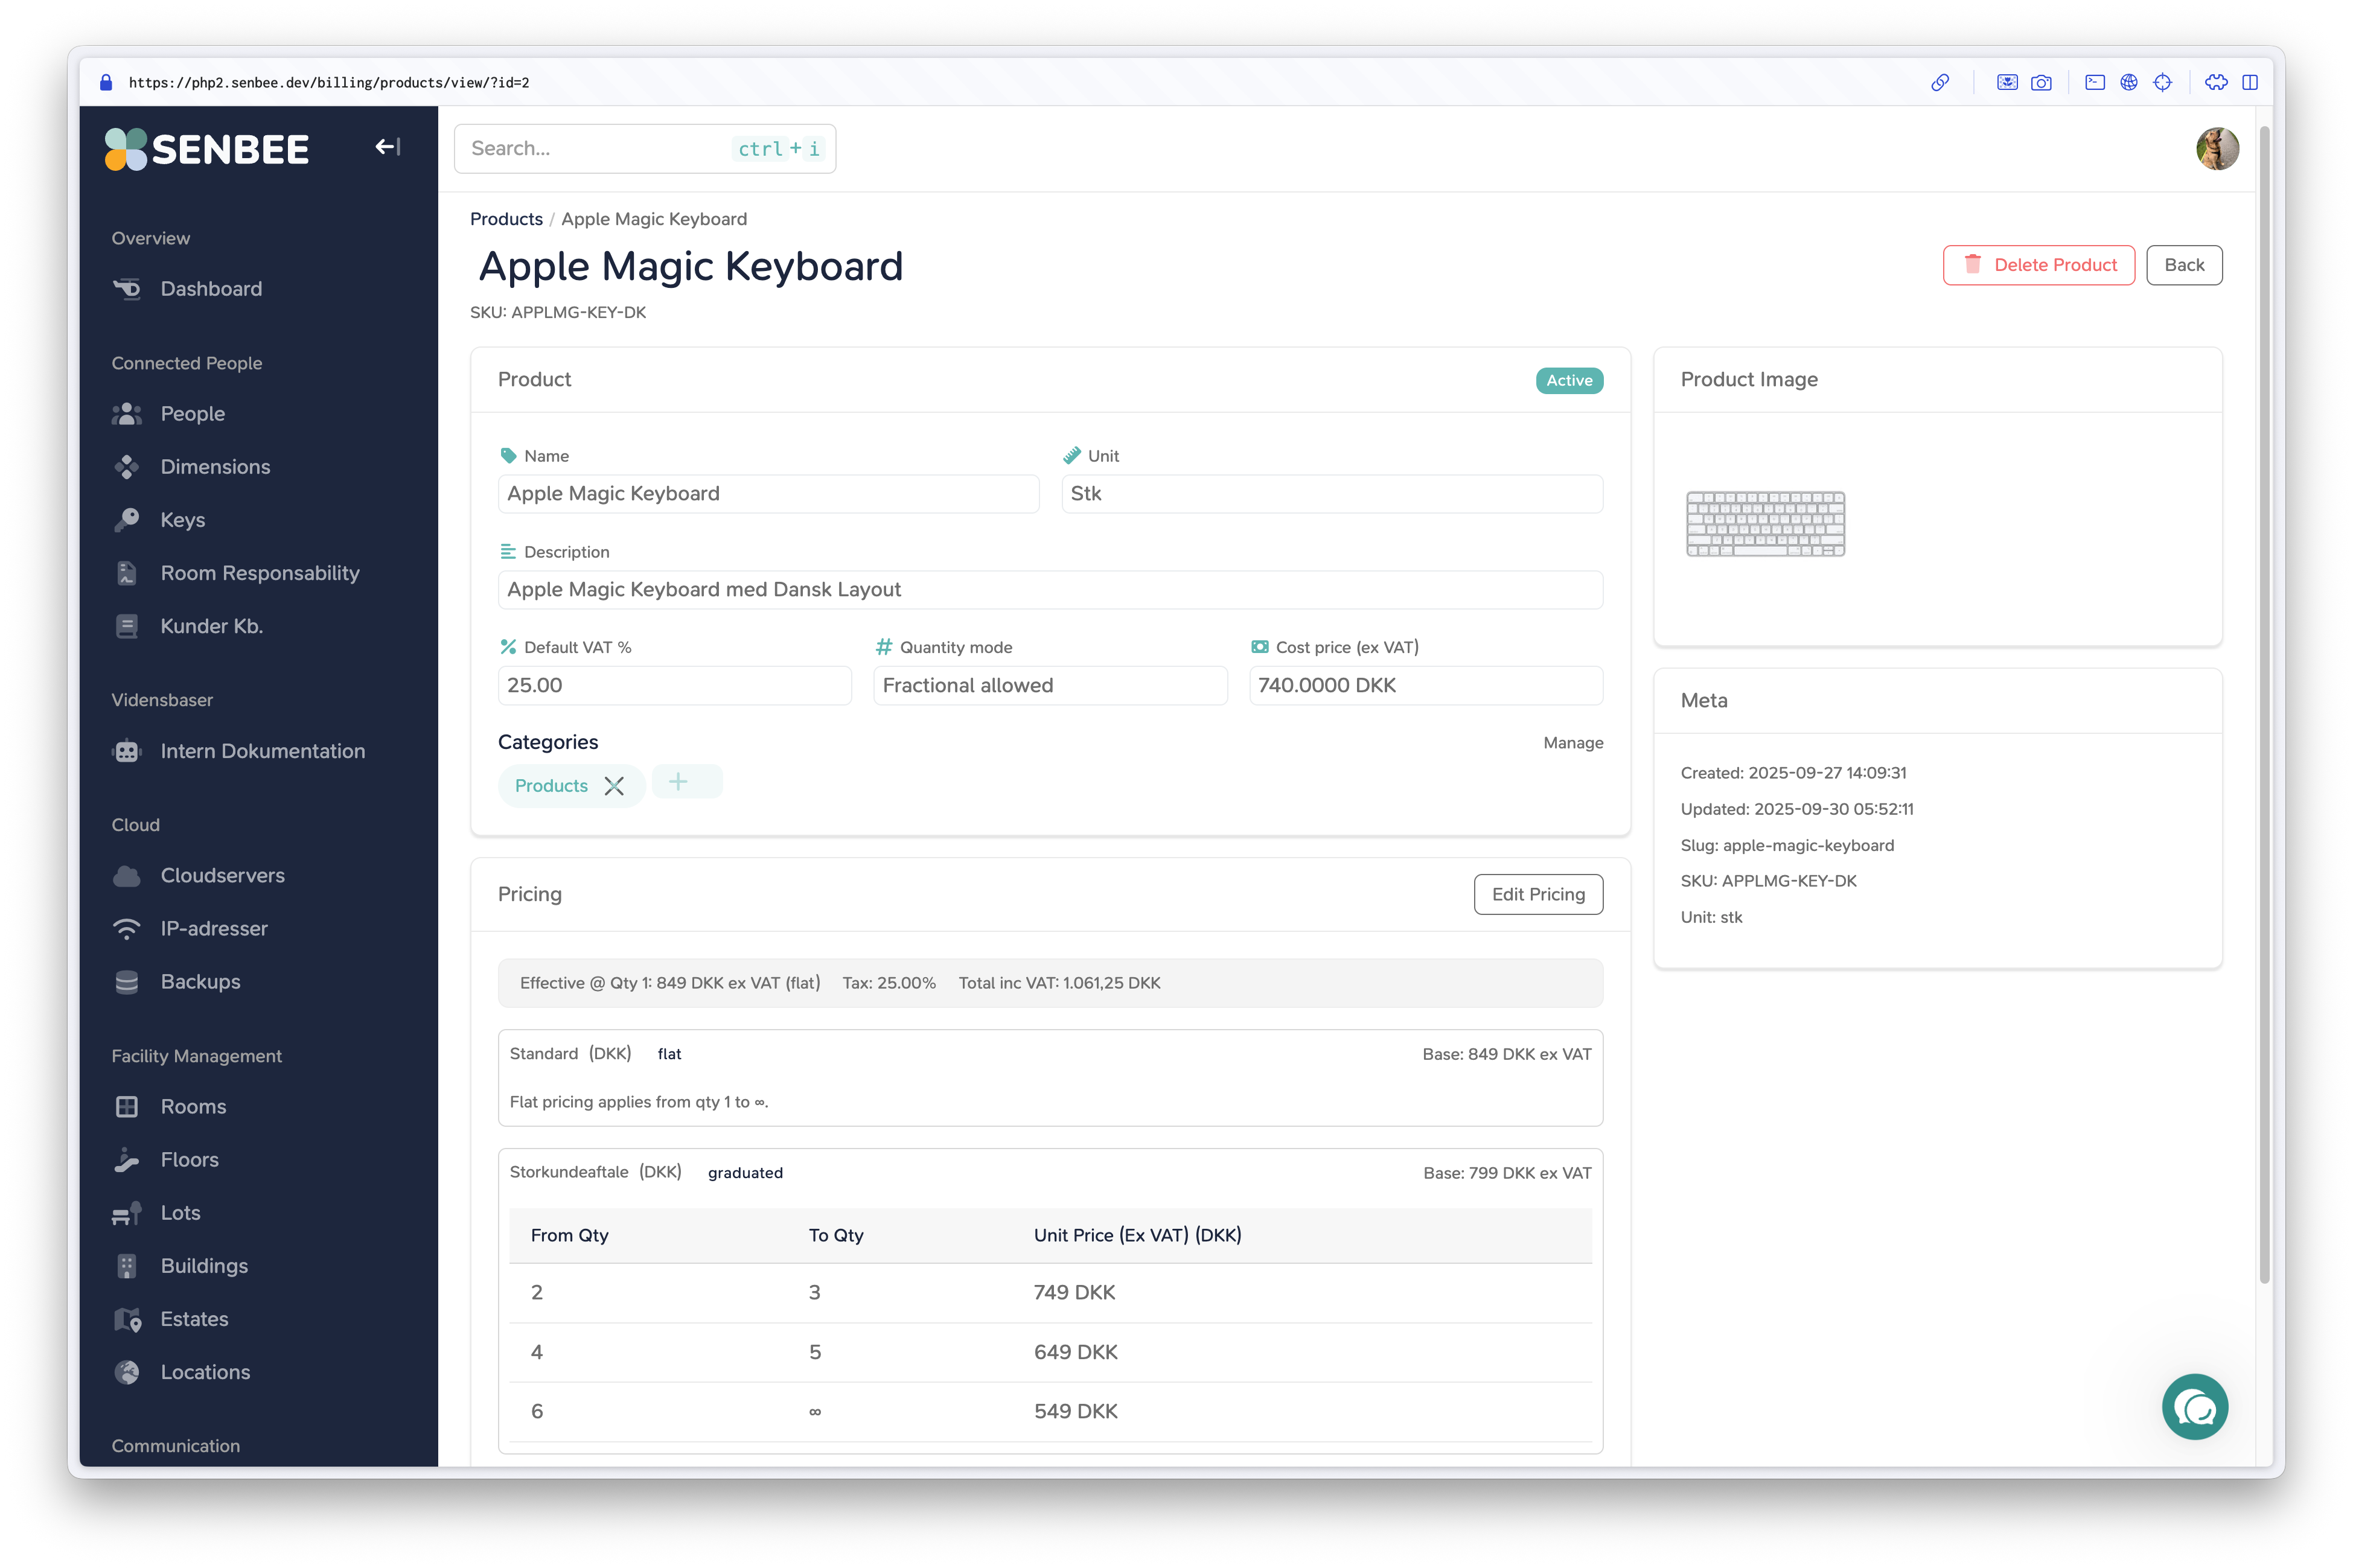Click 'Total inc VAT: 1.061,25 DKK' text
The image size is (2353, 1568).
tap(1059, 984)
